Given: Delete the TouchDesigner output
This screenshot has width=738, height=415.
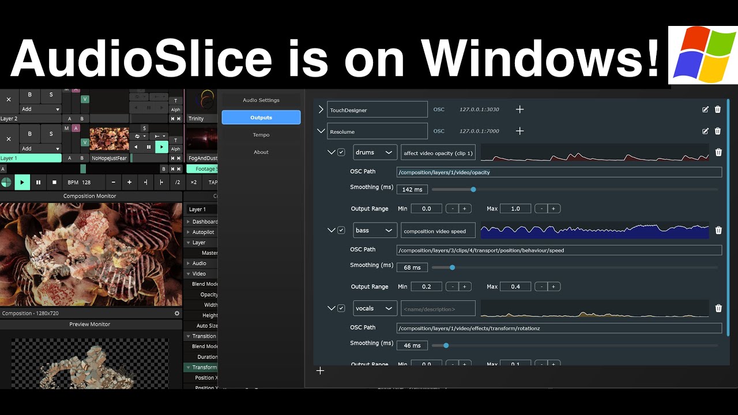Looking at the screenshot, I should (x=718, y=110).
